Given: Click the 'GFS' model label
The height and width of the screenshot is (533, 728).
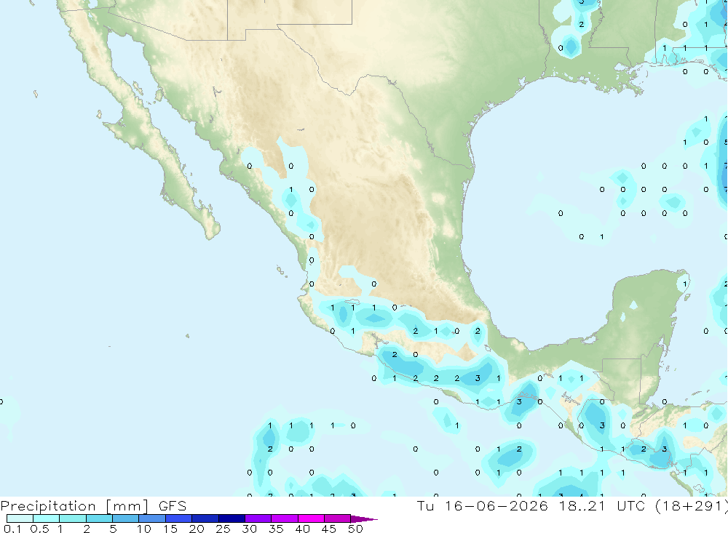Looking at the screenshot, I should pyautogui.click(x=173, y=506).
